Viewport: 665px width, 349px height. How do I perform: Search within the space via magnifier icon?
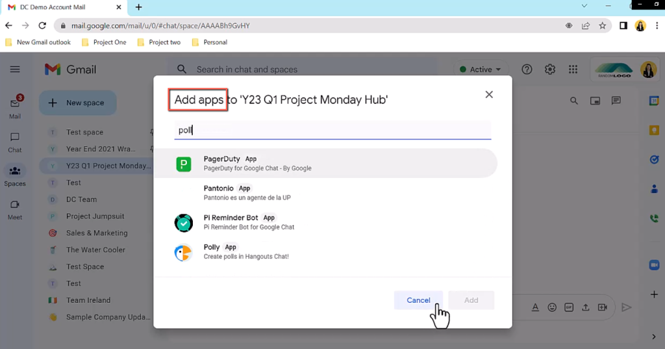pos(574,101)
